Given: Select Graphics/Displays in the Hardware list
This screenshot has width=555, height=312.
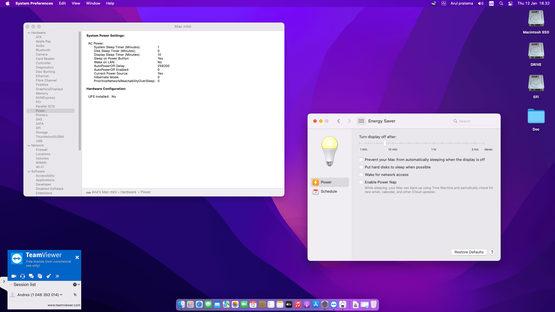Looking at the screenshot, I should pos(49,89).
